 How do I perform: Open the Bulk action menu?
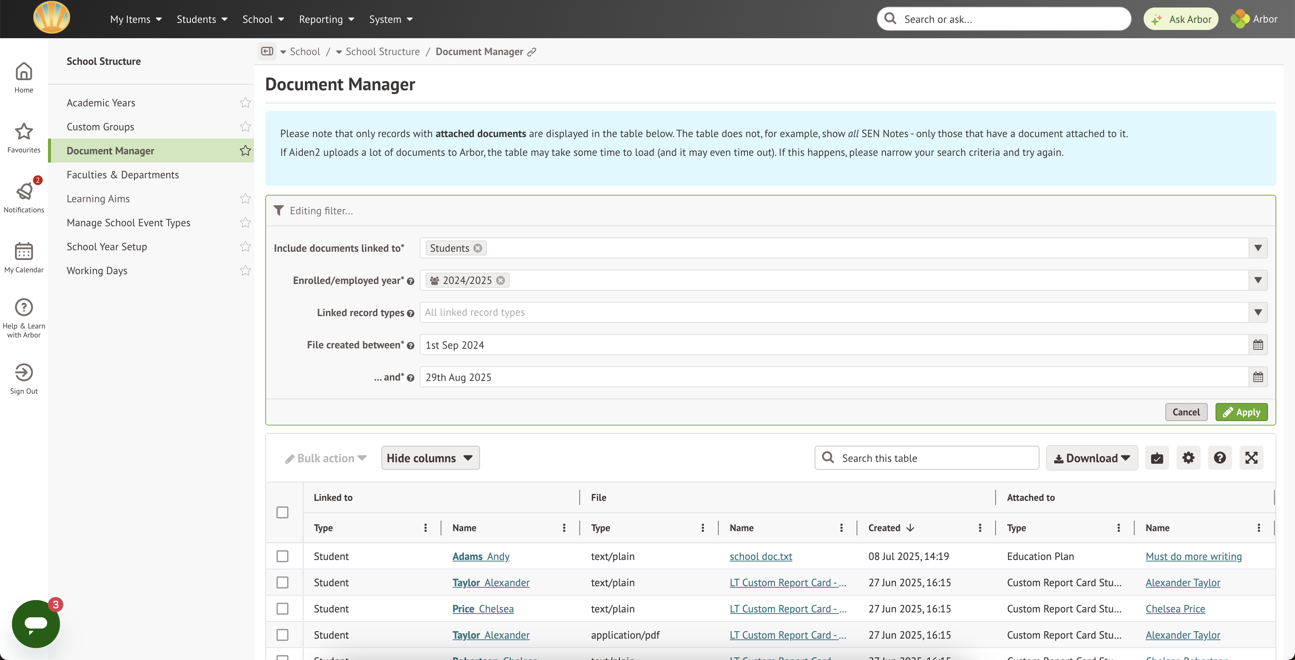(325, 458)
